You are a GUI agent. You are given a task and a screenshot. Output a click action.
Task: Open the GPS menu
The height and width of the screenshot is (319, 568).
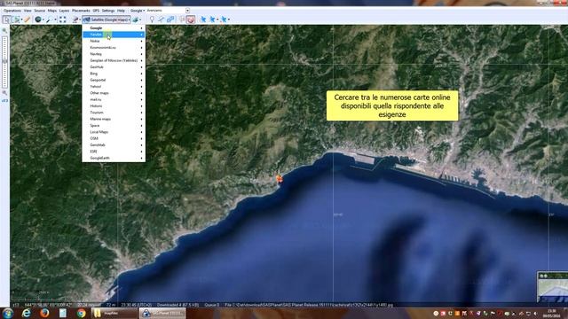[96, 11]
